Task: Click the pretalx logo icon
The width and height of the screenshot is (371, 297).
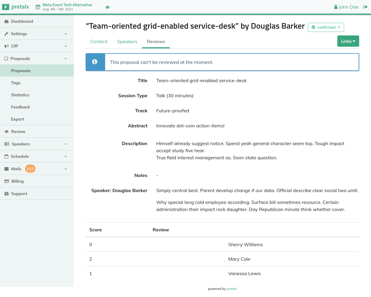Action: (x=6, y=7)
